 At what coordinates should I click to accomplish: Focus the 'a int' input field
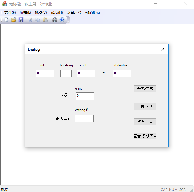[45, 74]
